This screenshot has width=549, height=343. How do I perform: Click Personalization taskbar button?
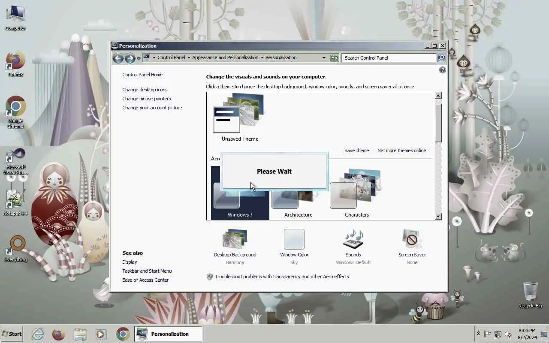point(168,334)
